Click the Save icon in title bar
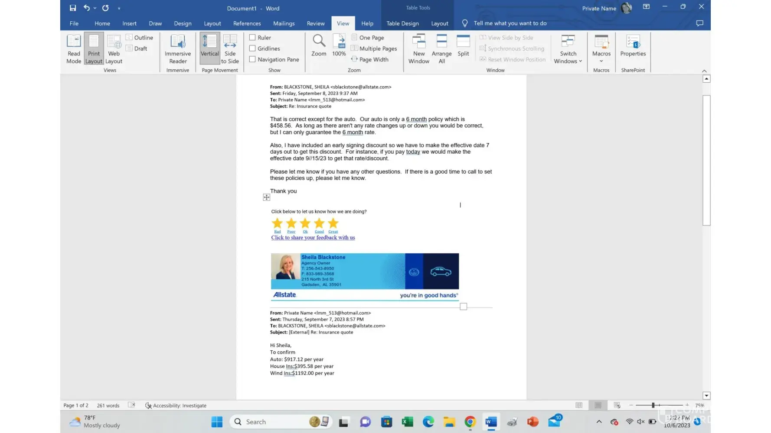Viewport: 771px width, 433px height. (x=73, y=8)
